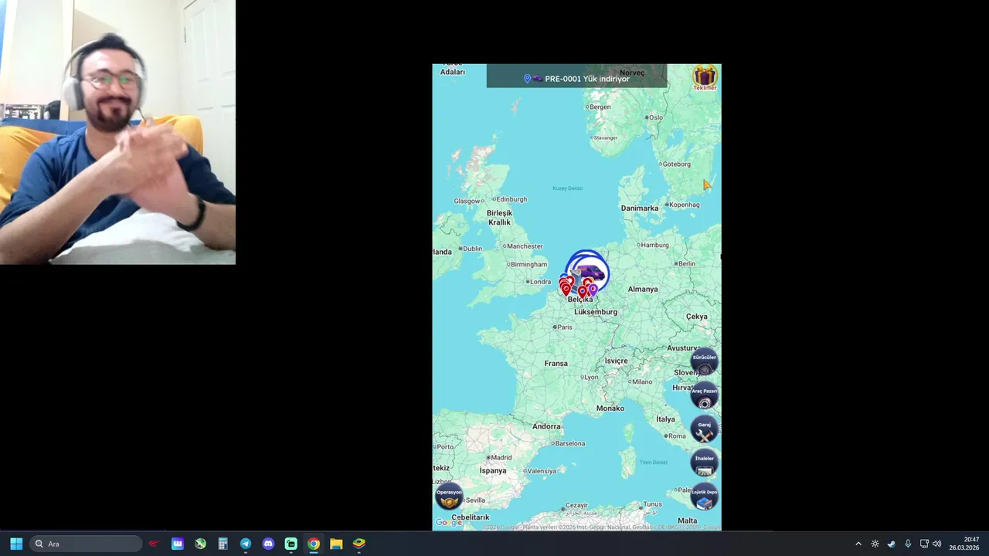Click the Google logo on the map
This screenshot has height=556, width=989.
(x=448, y=523)
